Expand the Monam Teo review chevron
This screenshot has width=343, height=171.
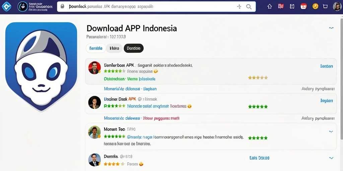[331, 132]
